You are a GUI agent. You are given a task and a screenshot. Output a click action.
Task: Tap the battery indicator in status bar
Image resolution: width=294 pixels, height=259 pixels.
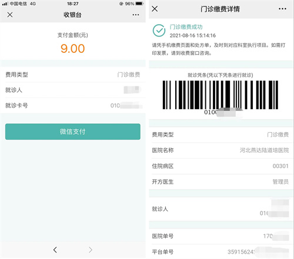[x=139, y=4]
